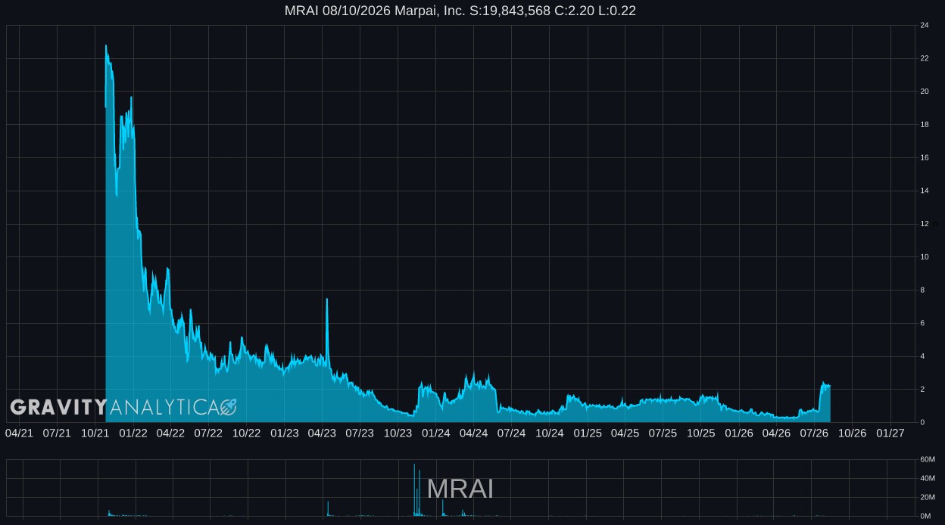The height and width of the screenshot is (525, 945).
Task: Click the '08/10/2026' date in the title
Action: click(356, 11)
